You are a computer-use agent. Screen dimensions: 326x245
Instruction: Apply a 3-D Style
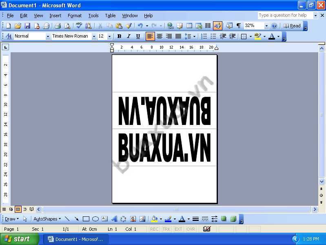[233, 219]
